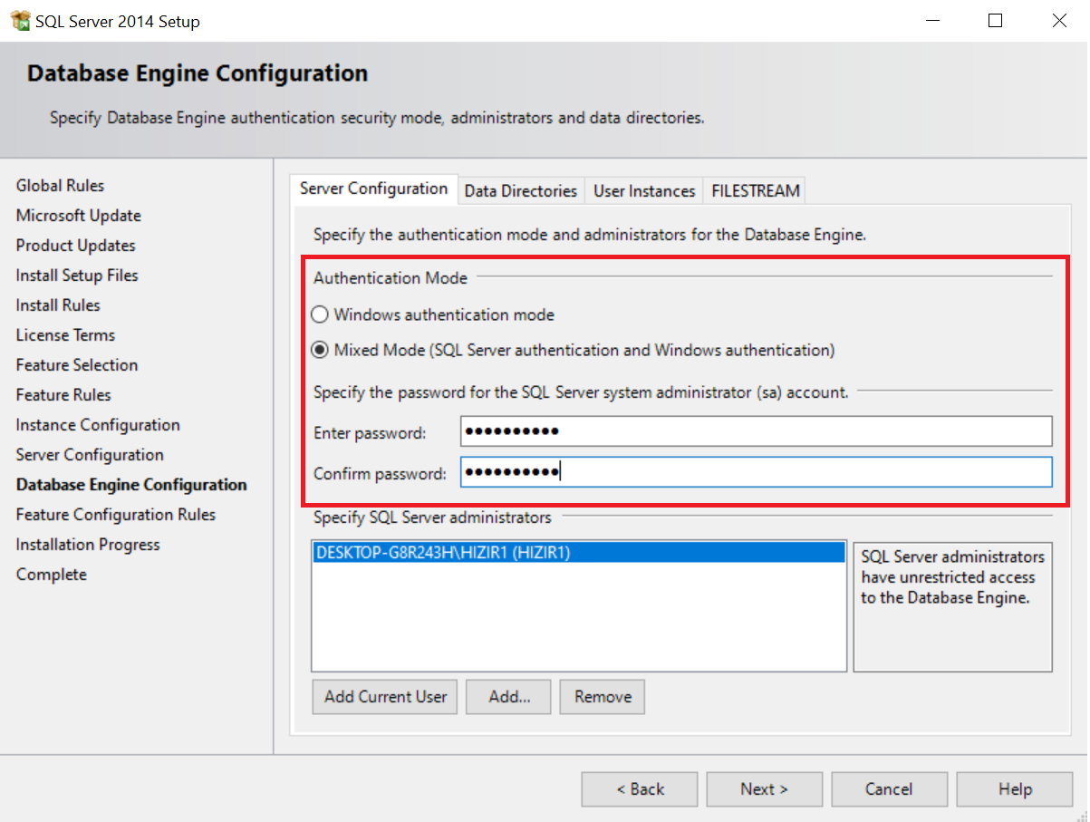Image resolution: width=1090 pixels, height=822 pixels.
Task: Go back with the < Back button
Action: tap(640, 789)
